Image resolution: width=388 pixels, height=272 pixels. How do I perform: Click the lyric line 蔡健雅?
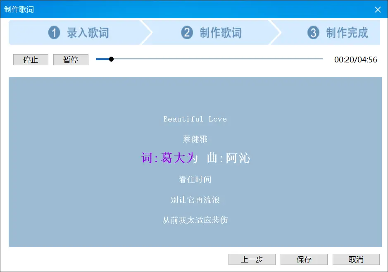point(195,139)
